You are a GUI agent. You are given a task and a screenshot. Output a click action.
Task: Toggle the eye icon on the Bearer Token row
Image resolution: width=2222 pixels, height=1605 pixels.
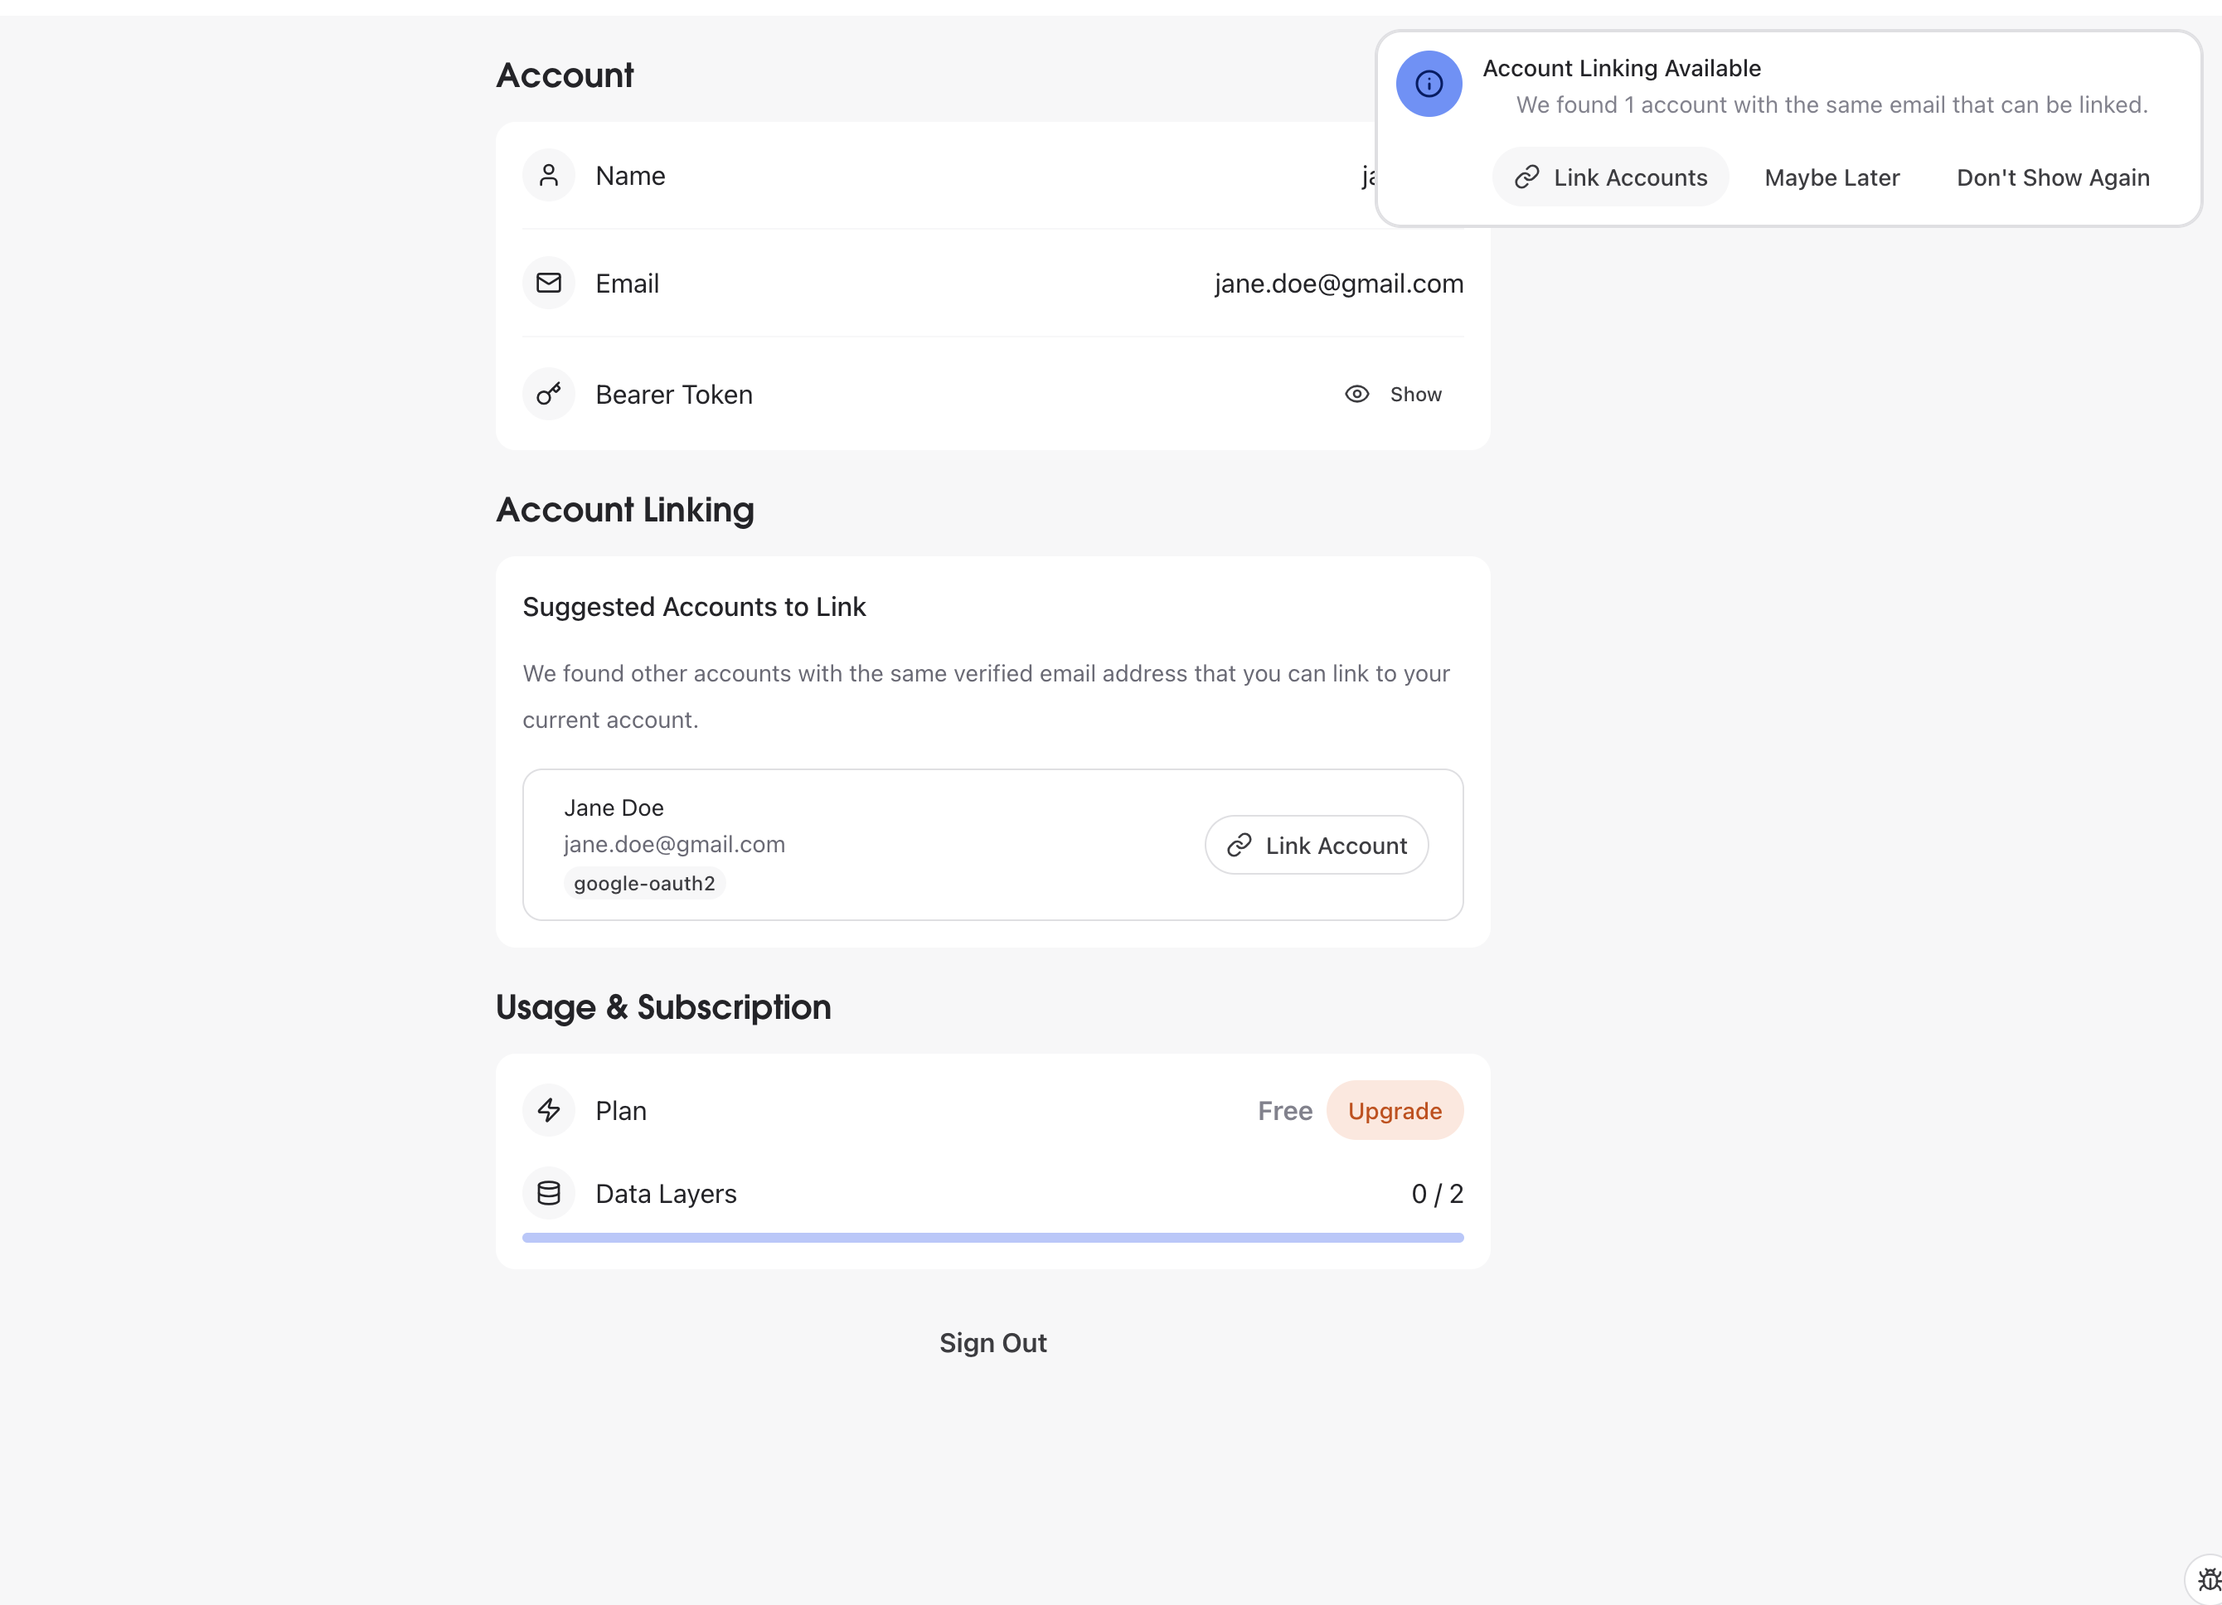[x=1357, y=394]
